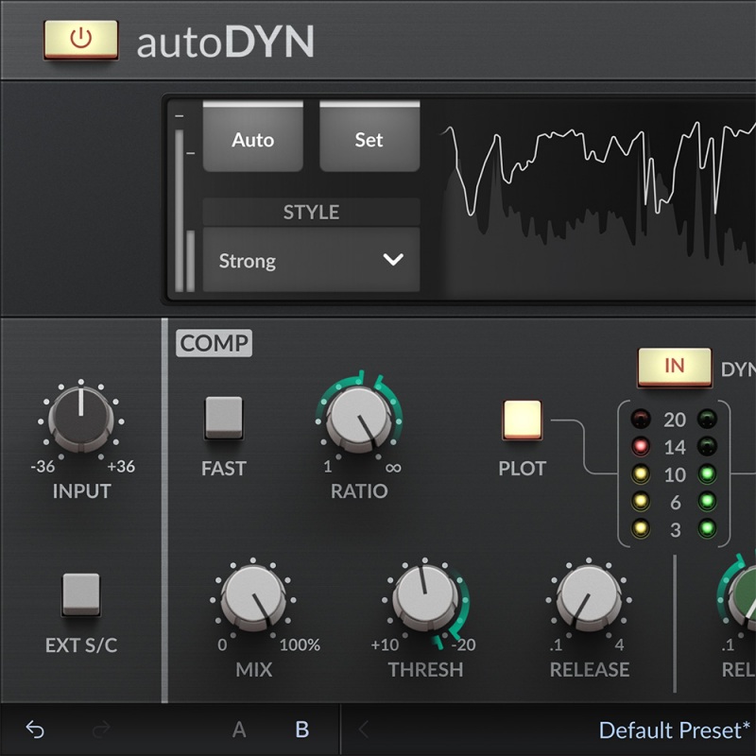756x756 pixels.
Task: Toggle the DYN IN button
Action: coord(675,367)
